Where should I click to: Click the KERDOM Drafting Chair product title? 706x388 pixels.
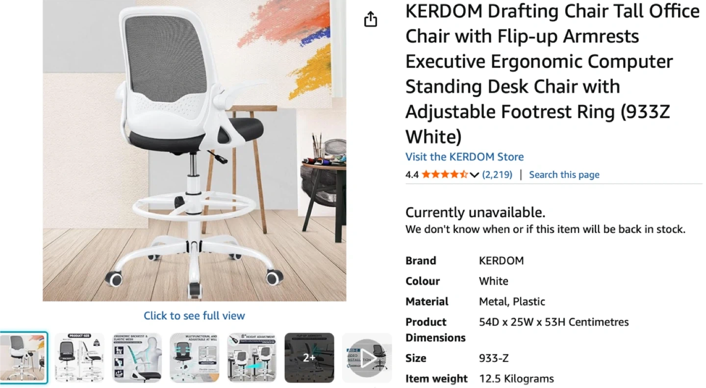click(552, 74)
